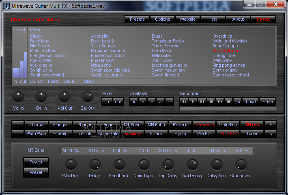Click the Delay value field 2000 ms
The image size is (288, 195).
click(x=95, y=150)
